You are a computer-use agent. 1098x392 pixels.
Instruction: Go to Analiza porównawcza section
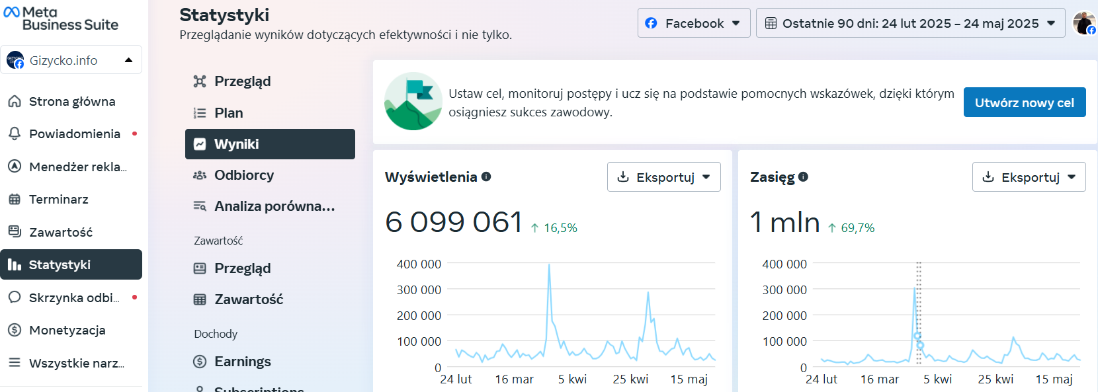click(274, 206)
